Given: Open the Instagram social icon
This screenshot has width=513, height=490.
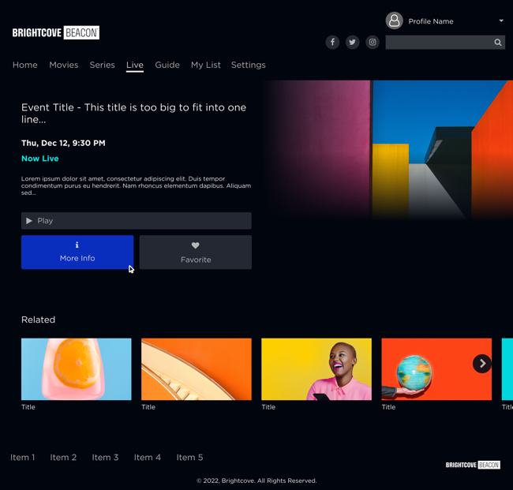Looking at the screenshot, I should 373,43.
